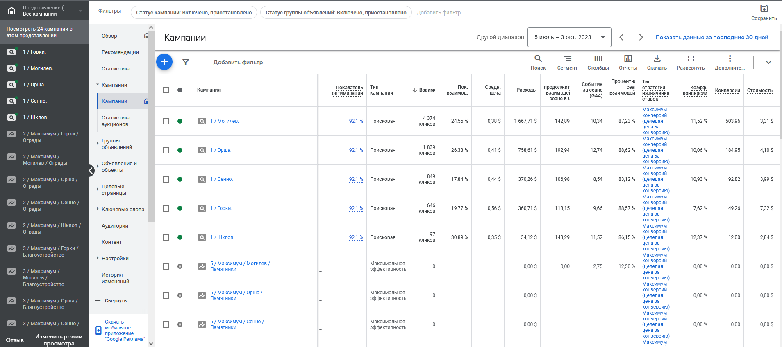
Task: Click sidebar icon next to 2 / Максимум / Горки / Ограды
Action: [x=11, y=134]
